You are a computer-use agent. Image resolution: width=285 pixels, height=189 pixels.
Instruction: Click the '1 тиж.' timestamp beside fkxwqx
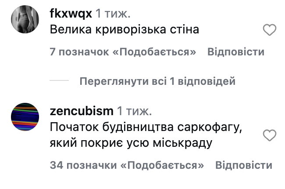(113, 14)
